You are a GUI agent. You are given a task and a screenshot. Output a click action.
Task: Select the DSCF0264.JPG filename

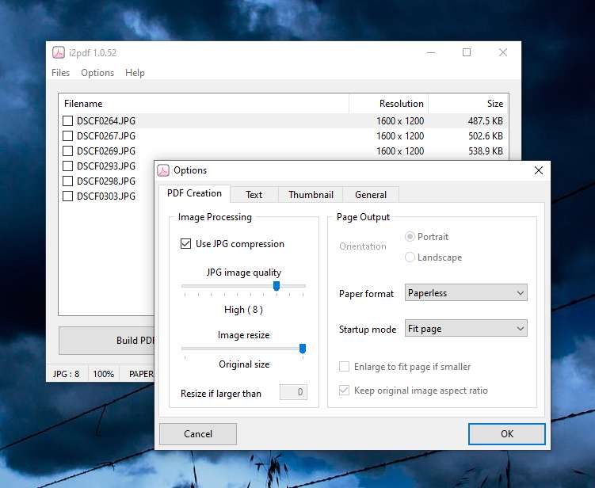[106, 121]
